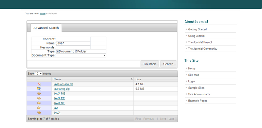
Task: Click the Search button
Action: [168, 64]
